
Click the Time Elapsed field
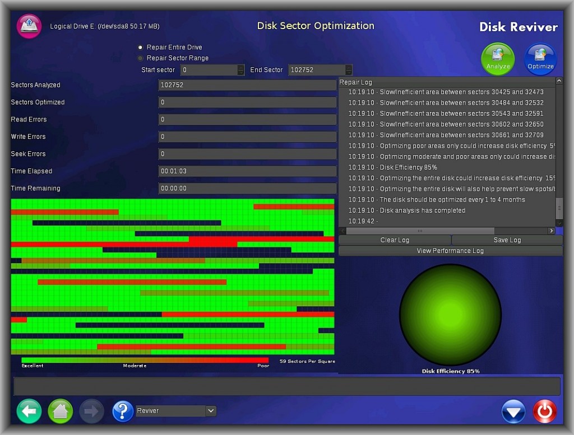click(x=247, y=171)
